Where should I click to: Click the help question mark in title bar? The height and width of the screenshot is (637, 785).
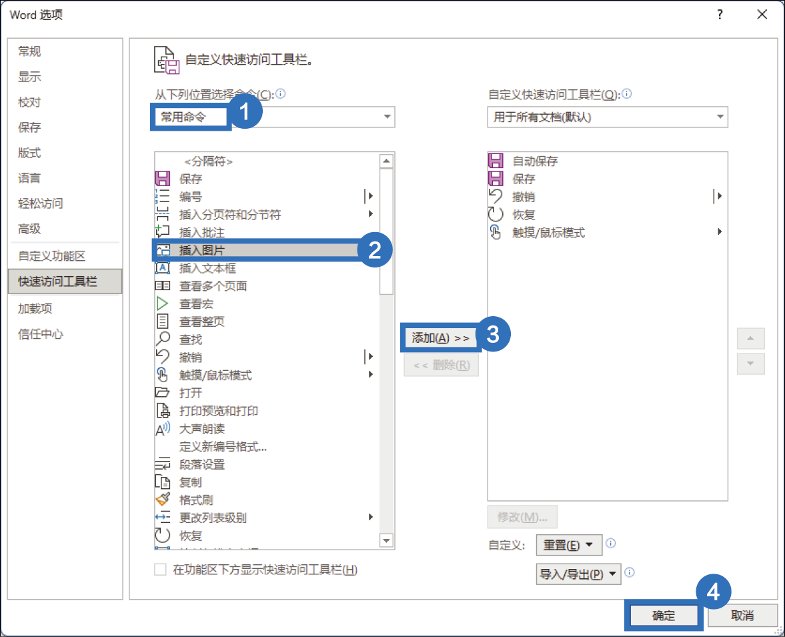720,15
